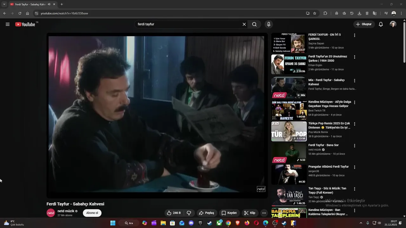Open more actions (three dots) under video
406x228 pixels.
pos(264,213)
